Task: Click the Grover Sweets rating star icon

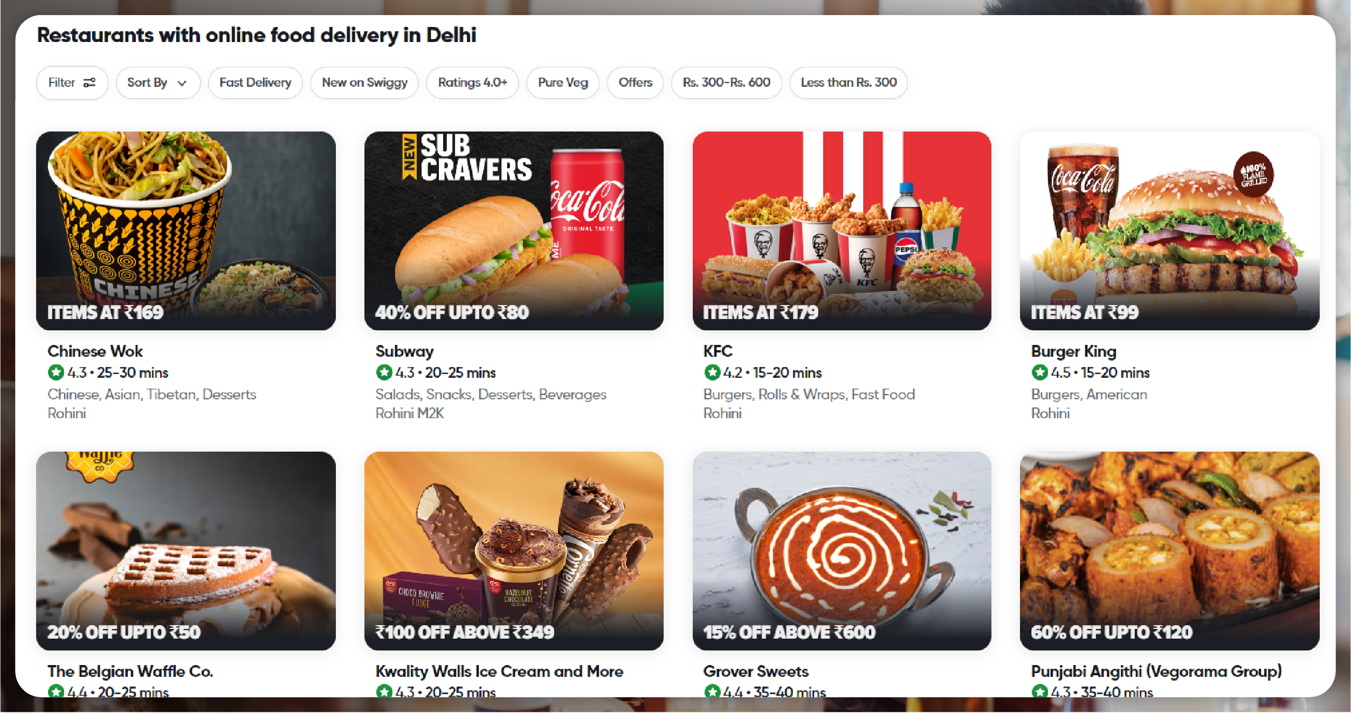Action: (x=712, y=691)
